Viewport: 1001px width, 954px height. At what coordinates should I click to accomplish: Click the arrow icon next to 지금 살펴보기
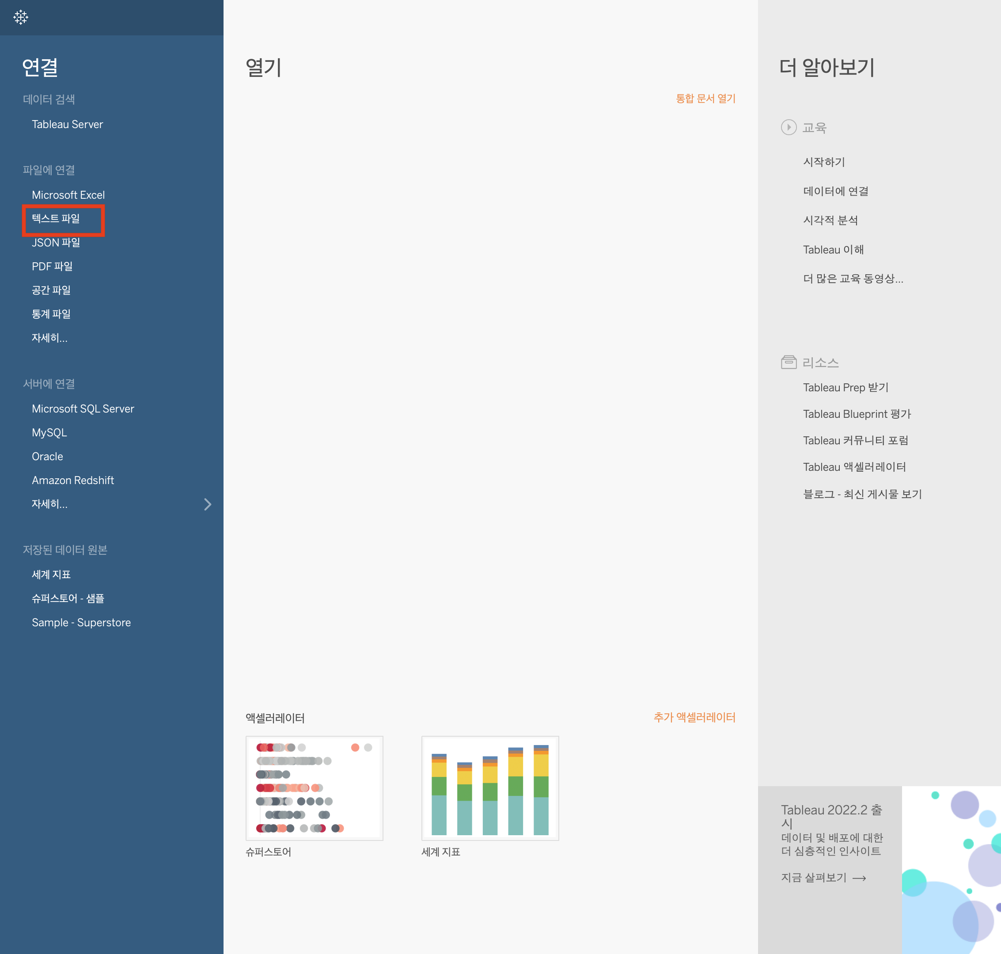[x=859, y=878]
